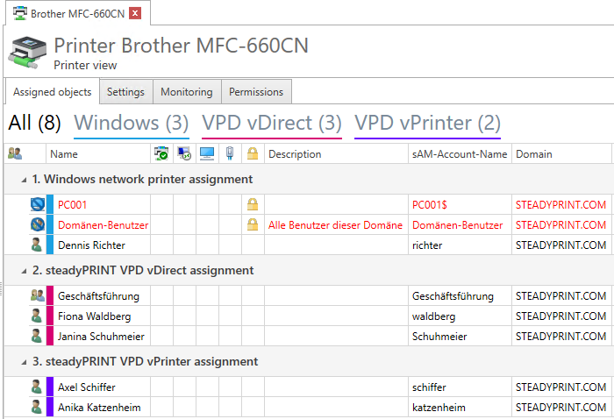614x419 pixels.
Task: Click the lock icon in Domänen-Benutzer row
Action: click(x=253, y=224)
